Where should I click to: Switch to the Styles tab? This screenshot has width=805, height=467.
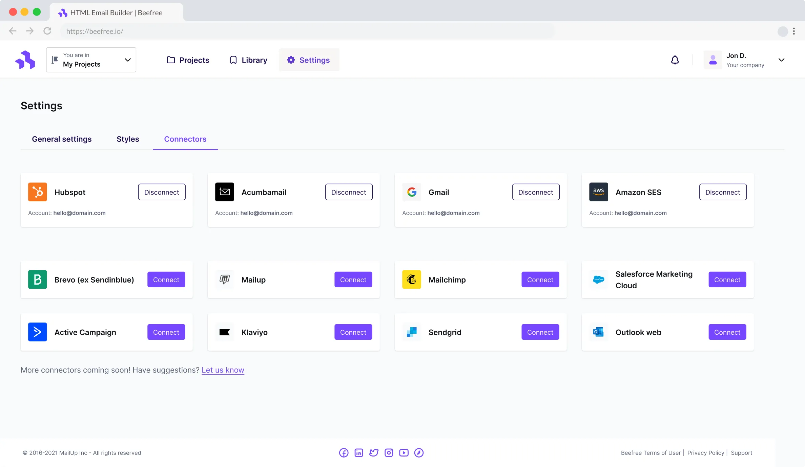click(128, 139)
